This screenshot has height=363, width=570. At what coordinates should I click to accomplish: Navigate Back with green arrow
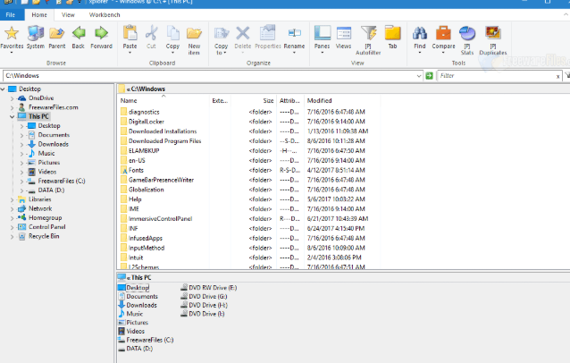[79, 33]
